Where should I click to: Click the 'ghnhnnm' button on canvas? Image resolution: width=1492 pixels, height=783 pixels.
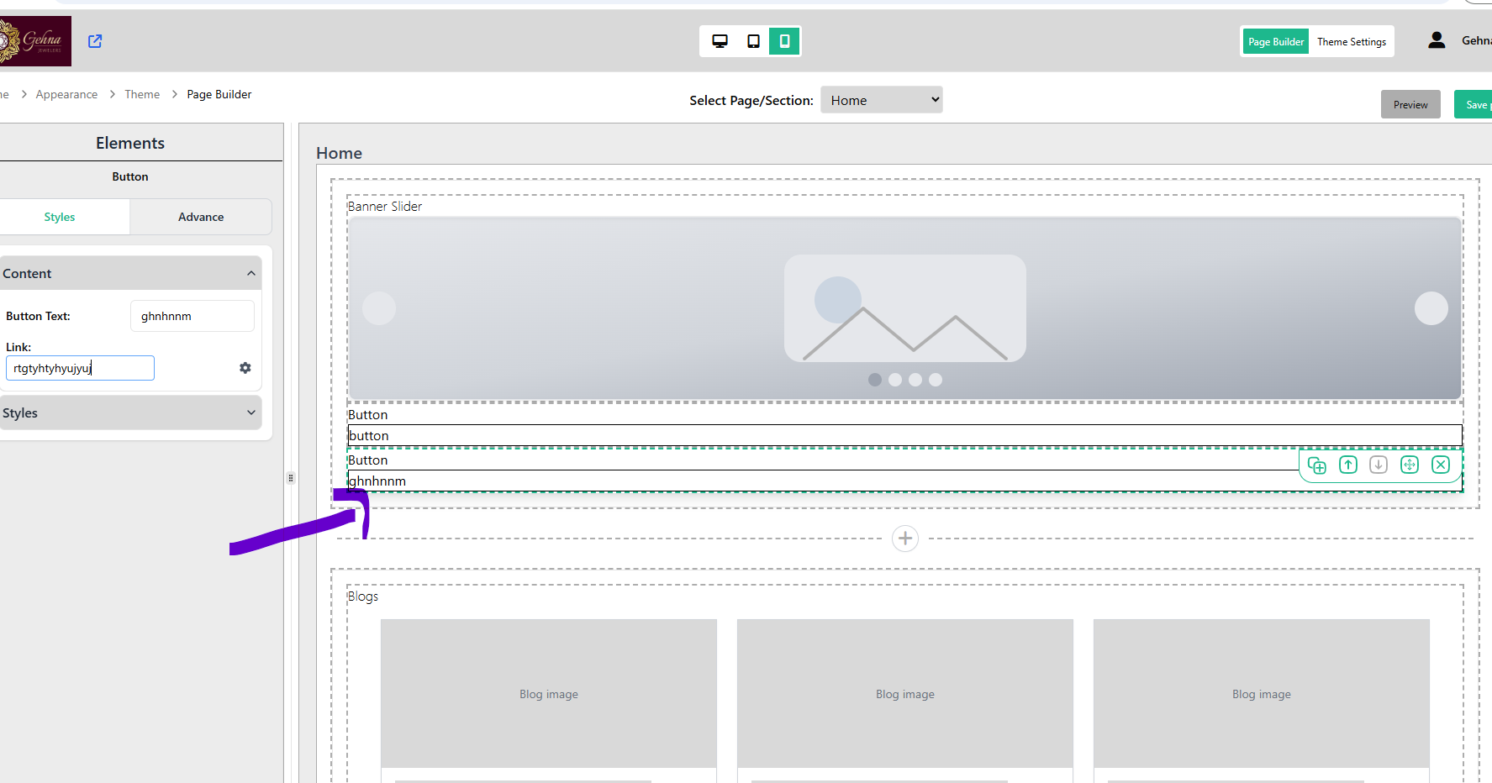tap(904, 481)
